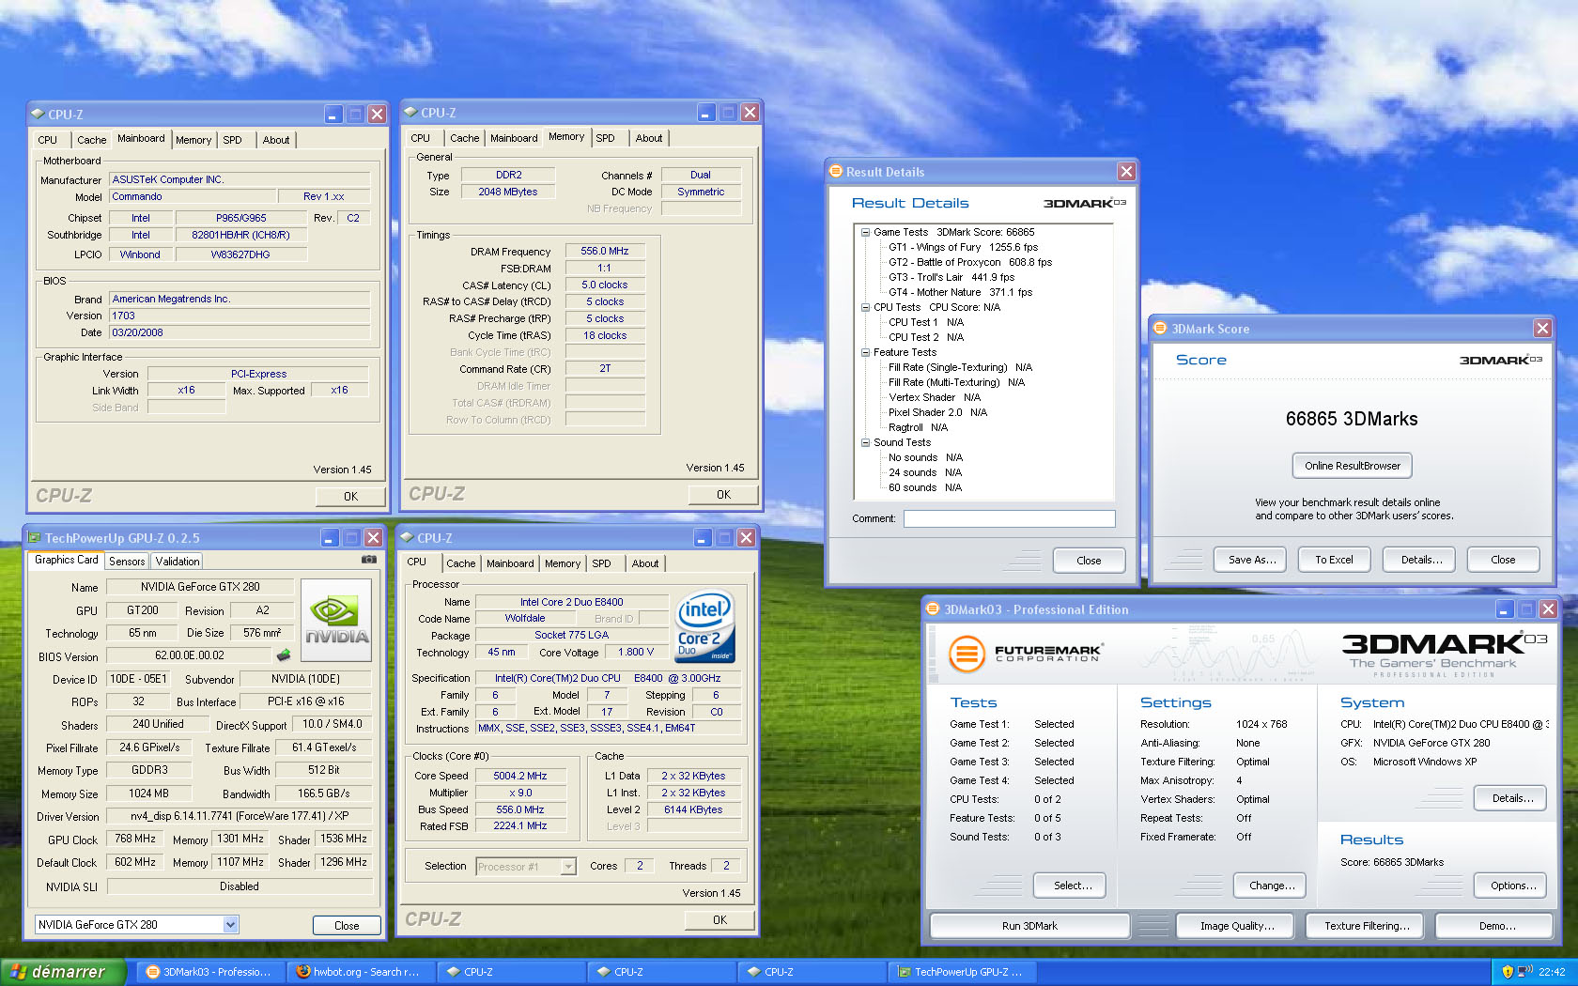This screenshot has width=1578, height=986.
Task: Open About tab in the Processor CPU-Z window
Action: click(645, 563)
